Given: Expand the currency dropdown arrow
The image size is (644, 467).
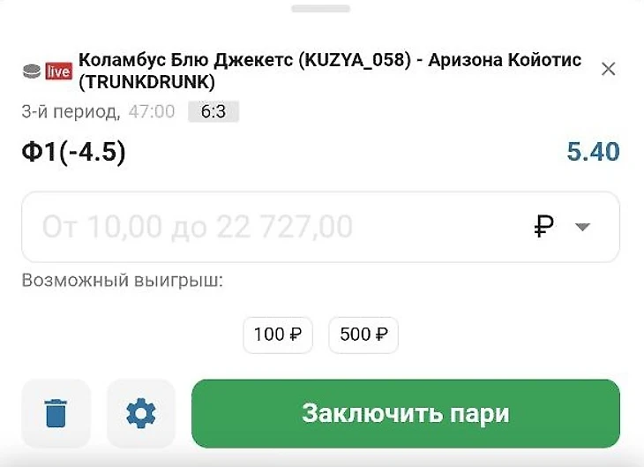Looking at the screenshot, I should (582, 227).
